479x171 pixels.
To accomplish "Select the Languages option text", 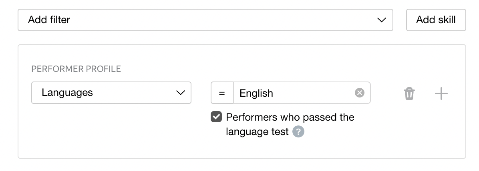I will (67, 93).
